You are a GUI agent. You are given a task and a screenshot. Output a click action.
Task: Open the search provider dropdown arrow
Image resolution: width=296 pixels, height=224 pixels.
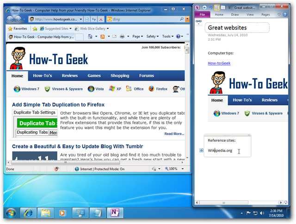pyautogui.click(x=187, y=19)
